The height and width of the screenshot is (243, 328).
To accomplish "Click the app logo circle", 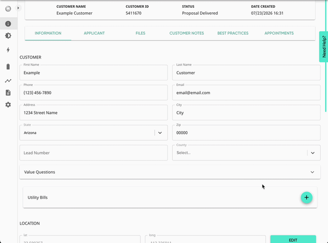I will tap(8, 9).
